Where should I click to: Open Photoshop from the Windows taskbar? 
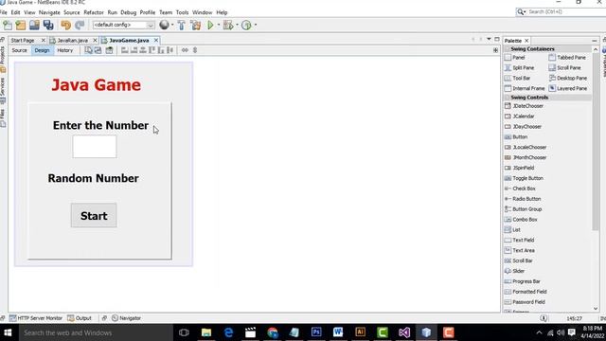(x=316, y=332)
